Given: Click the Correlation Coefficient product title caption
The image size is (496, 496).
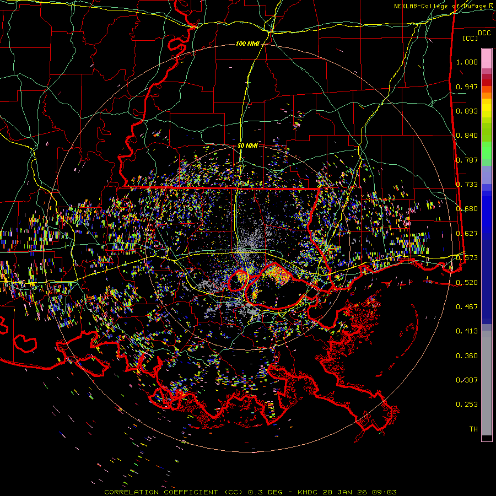Looking at the screenshot, I should (x=250, y=492).
